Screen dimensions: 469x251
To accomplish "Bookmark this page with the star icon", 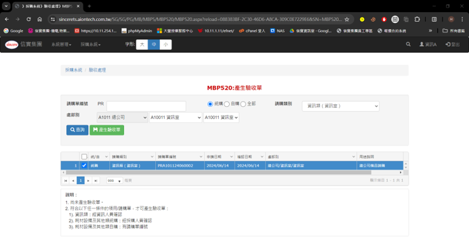I will 346,20.
